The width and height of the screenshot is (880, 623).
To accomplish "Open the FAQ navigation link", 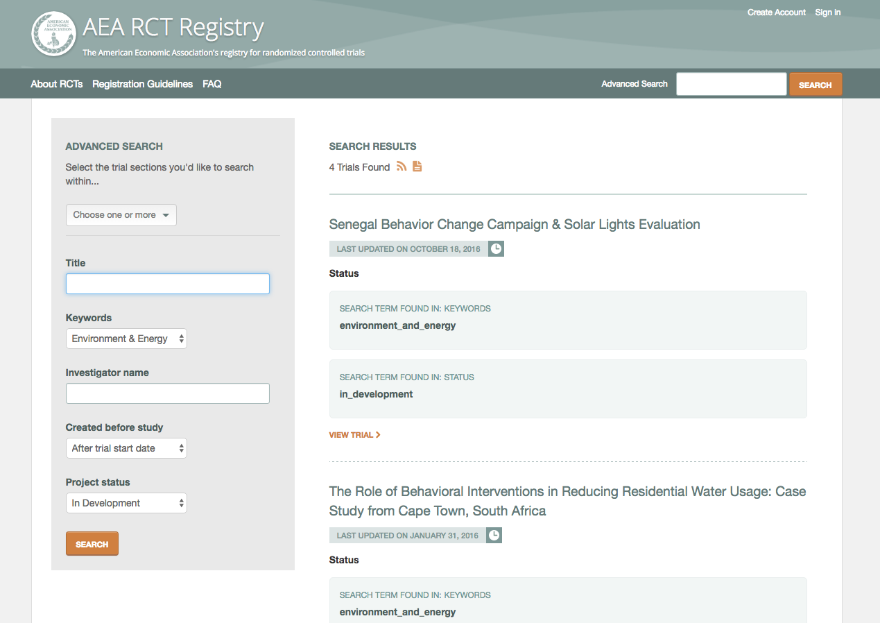I will pyautogui.click(x=212, y=84).
